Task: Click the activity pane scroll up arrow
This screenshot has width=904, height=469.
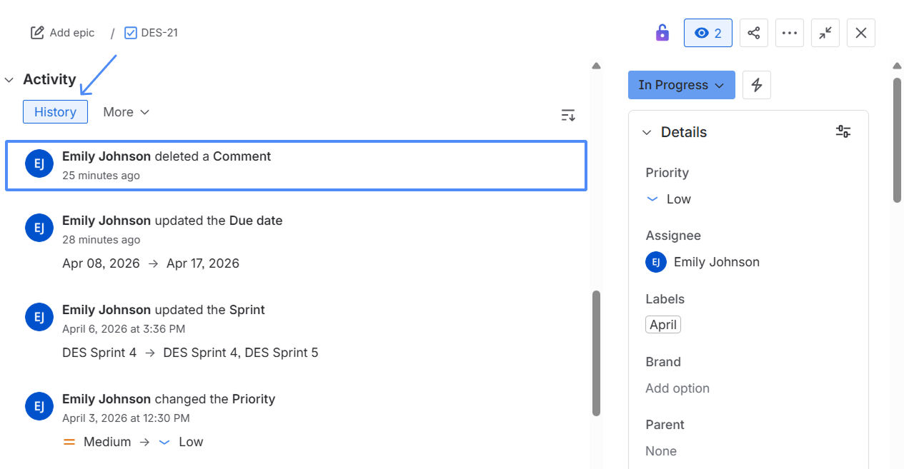Action: coord(597,66)
